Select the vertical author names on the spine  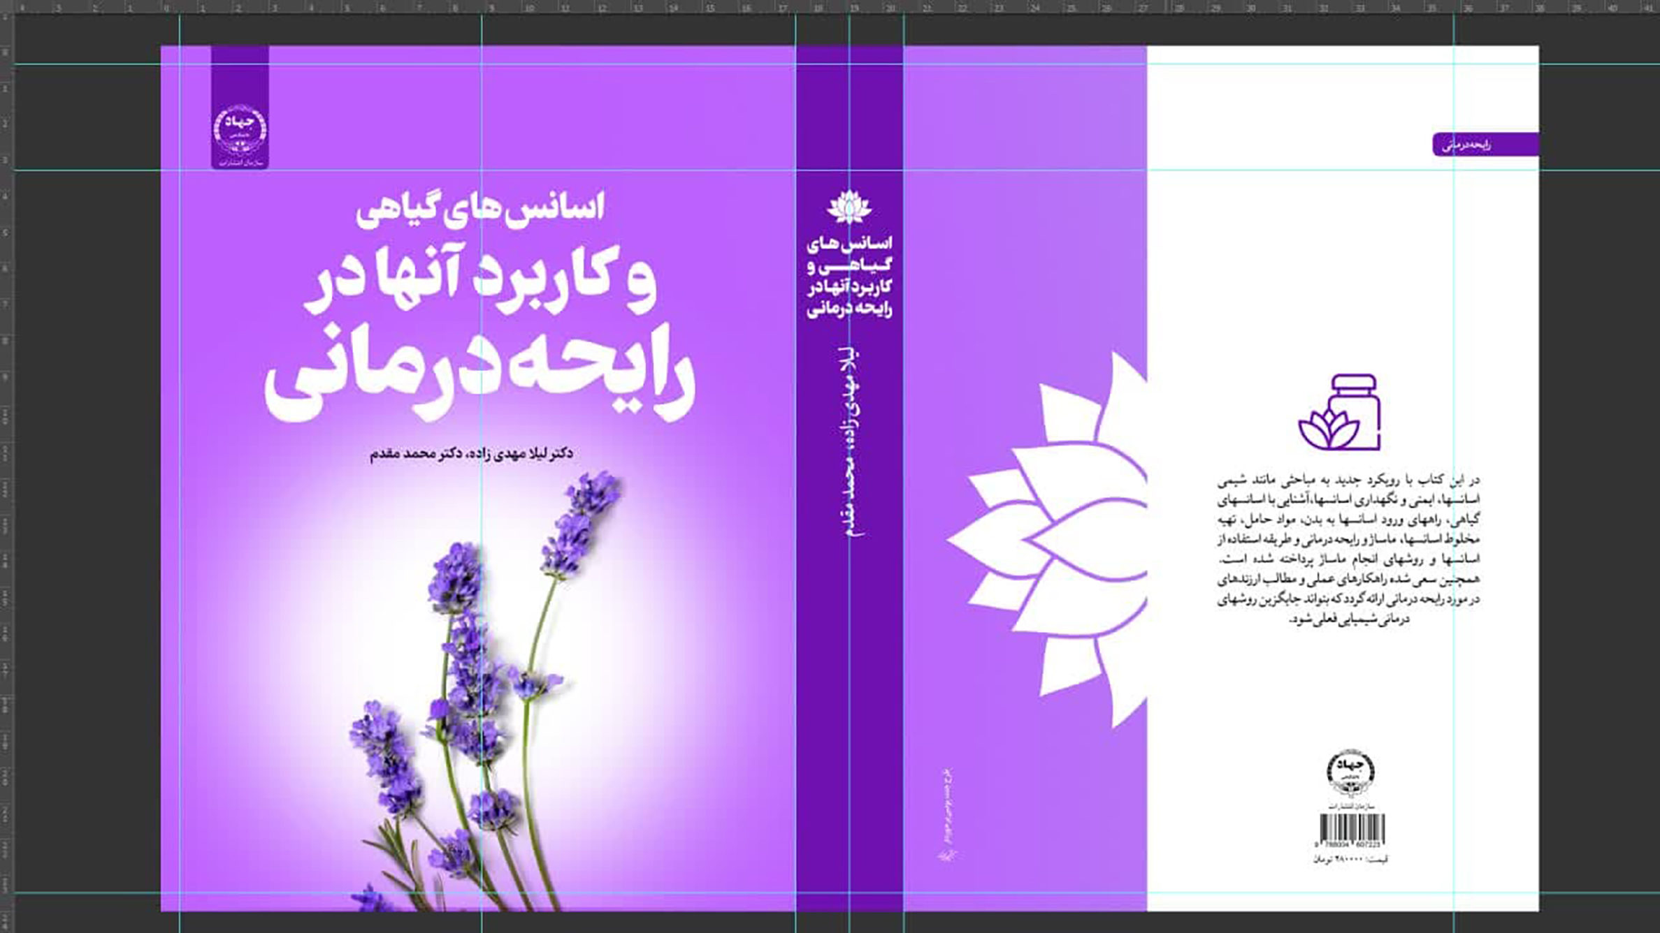coord(849,441)
